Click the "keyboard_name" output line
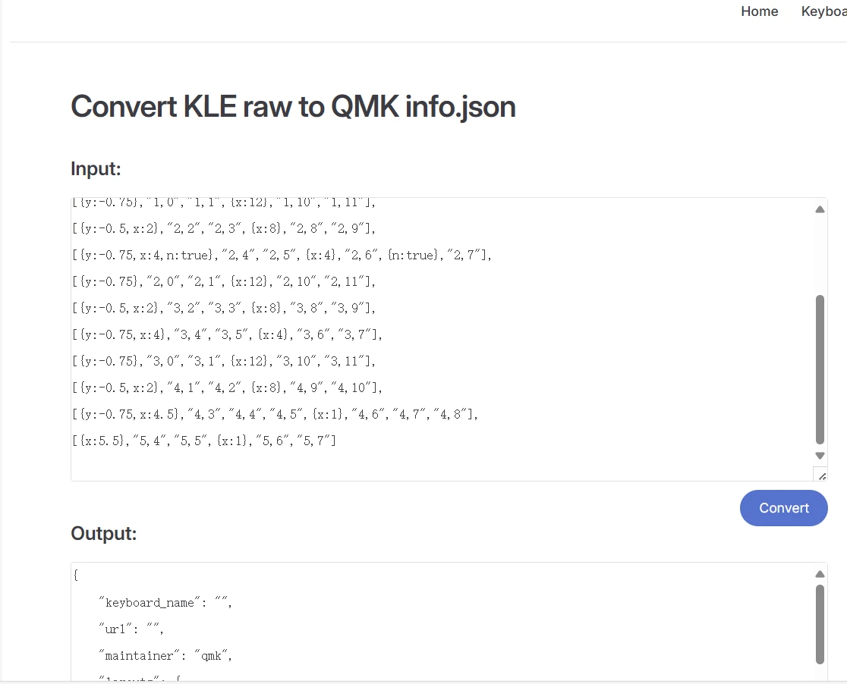The height and width of the screenshot is (684, 847). pos(165,603)
